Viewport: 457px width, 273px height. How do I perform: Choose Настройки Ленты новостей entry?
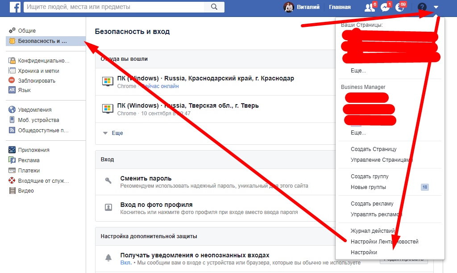click(384, 242)
